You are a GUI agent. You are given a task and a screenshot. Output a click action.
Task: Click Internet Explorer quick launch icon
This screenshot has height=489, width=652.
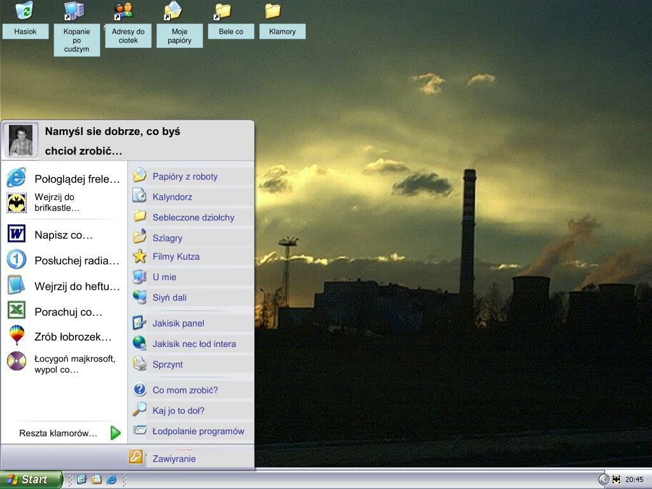[111, 479]
